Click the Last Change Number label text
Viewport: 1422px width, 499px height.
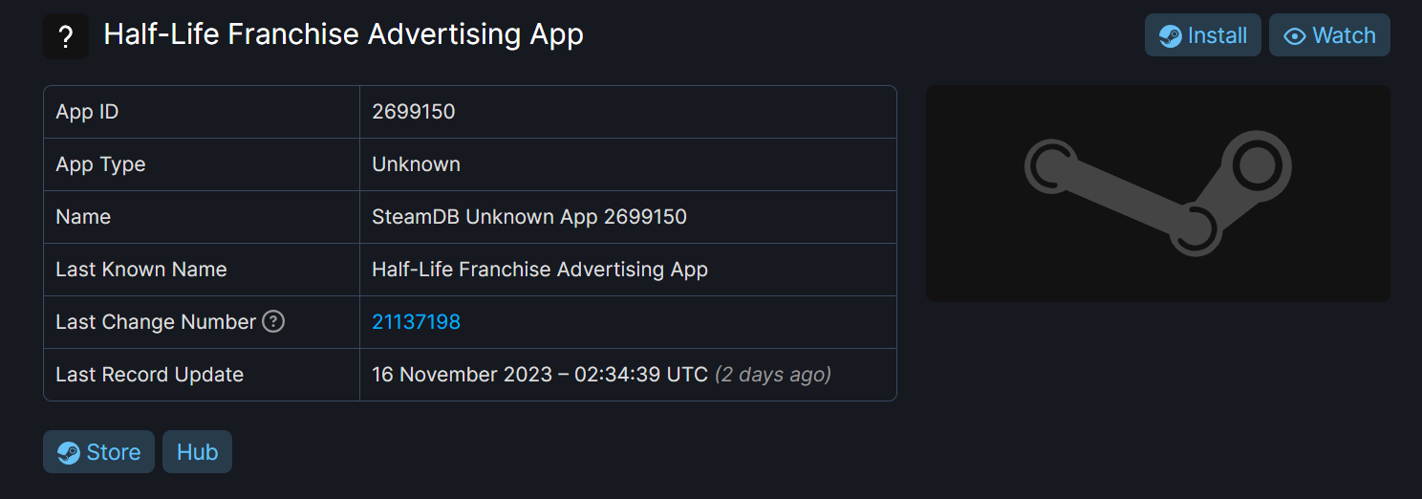(x=156, y=322)
